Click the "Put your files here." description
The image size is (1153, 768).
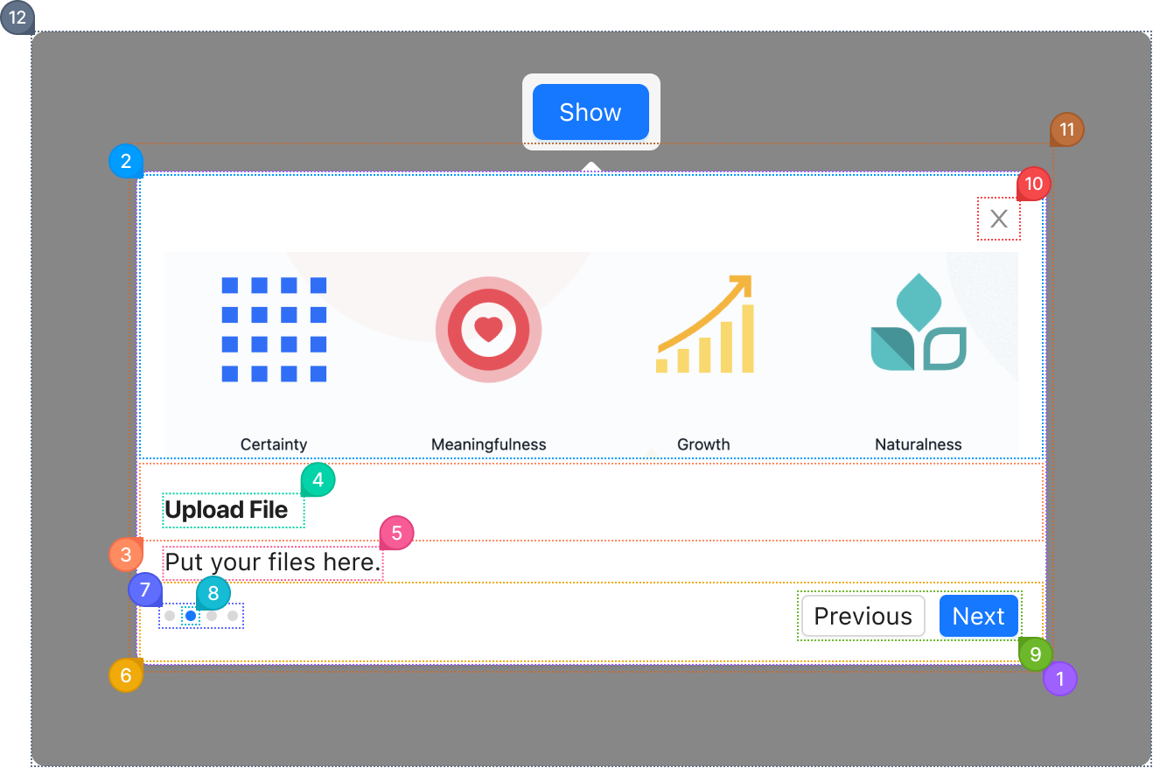[273, 562]
